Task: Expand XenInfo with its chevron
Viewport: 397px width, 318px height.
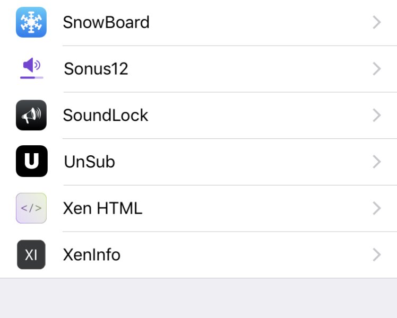Action: (x=377, y=255)
